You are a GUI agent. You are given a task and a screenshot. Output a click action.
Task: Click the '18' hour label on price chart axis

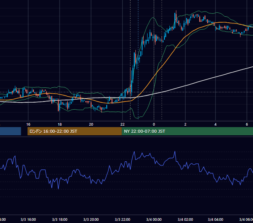pos(60,125)
